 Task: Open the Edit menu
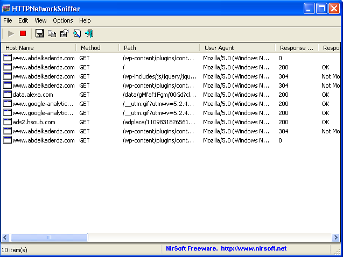coord(23,20)
